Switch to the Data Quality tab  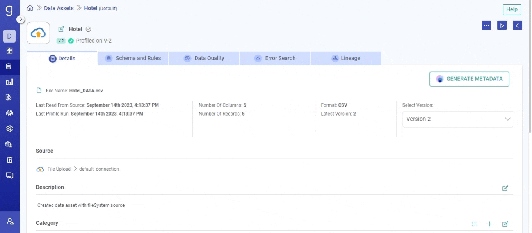(204, 58)
